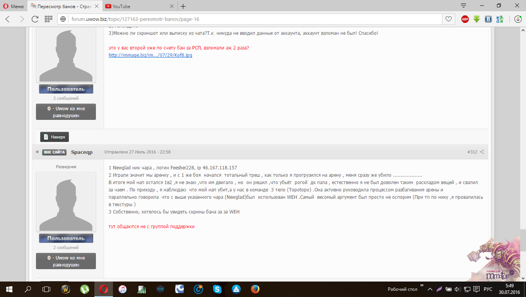
Task: Expand the tab list menu
Action: click(464, 6)
